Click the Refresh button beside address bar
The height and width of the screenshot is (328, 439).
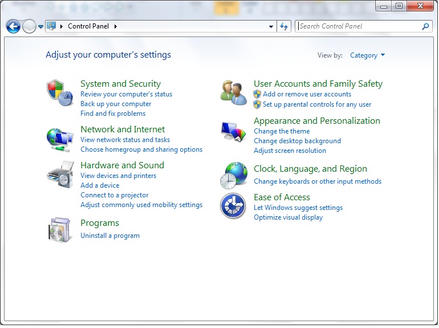point(284,26)
